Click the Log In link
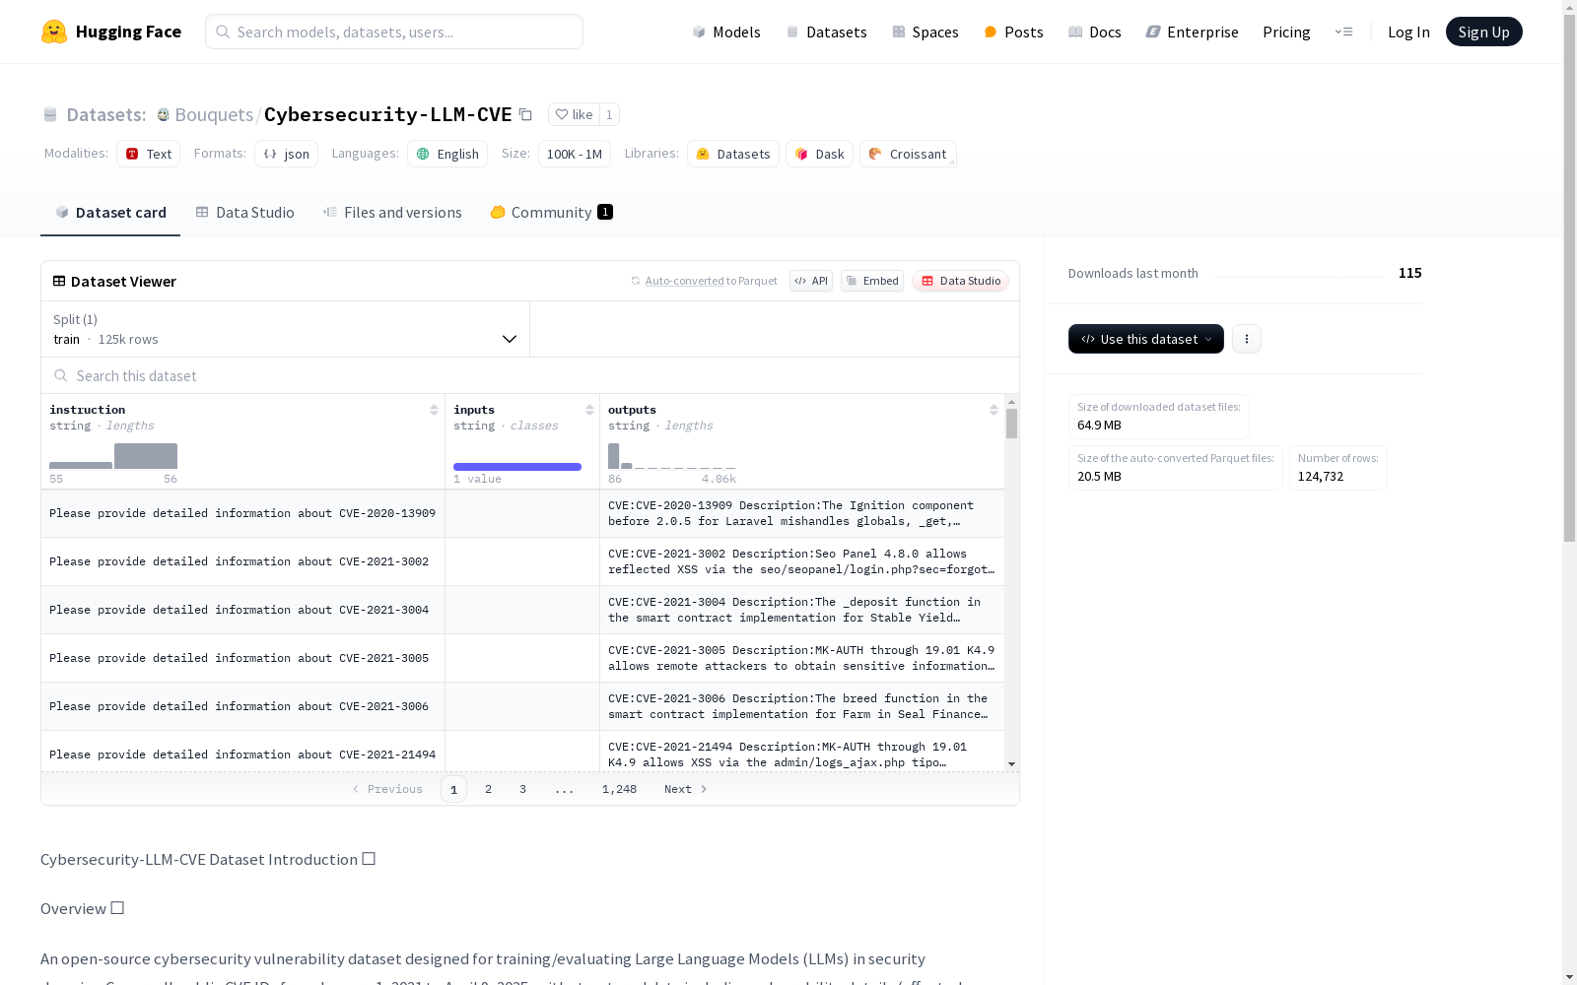This screenshot has height=985, width=1577. click(1408, 32)
